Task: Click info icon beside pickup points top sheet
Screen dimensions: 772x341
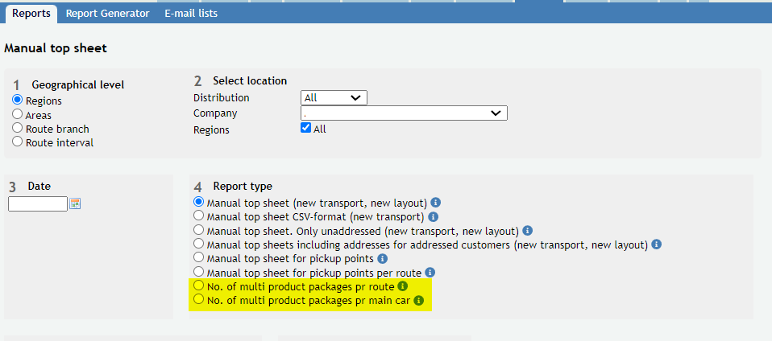Action: tap(382, 258)
